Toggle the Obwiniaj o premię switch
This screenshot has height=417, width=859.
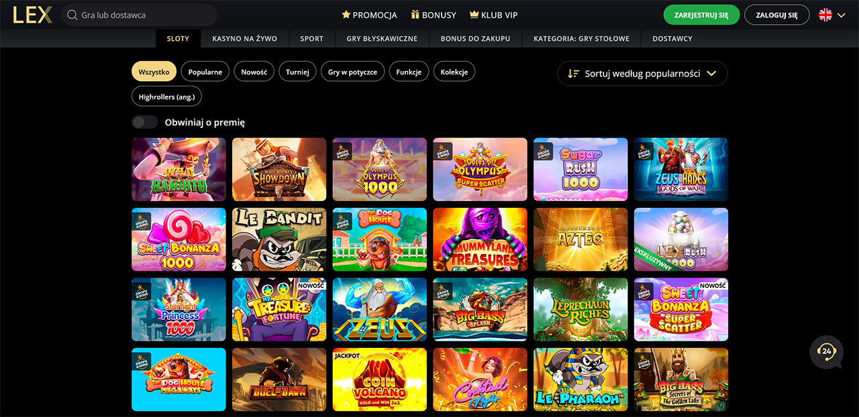click(x=145, y=122)
